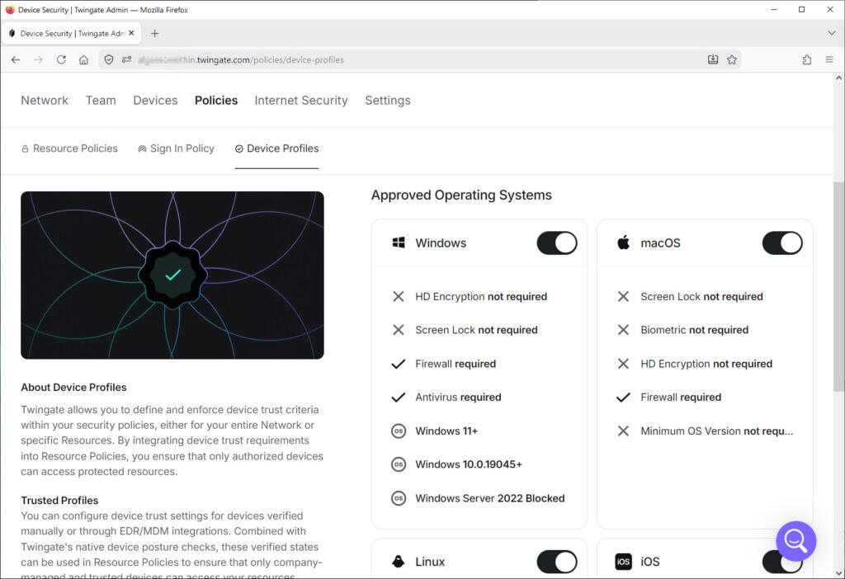Click the URL address bar field

tap(420, 59)
